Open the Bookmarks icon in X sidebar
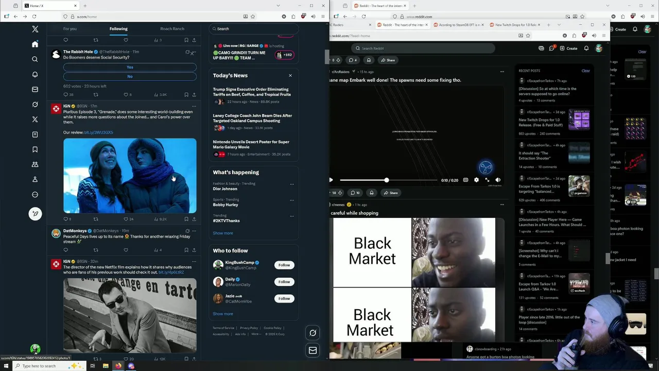 (x=35, y=149)
